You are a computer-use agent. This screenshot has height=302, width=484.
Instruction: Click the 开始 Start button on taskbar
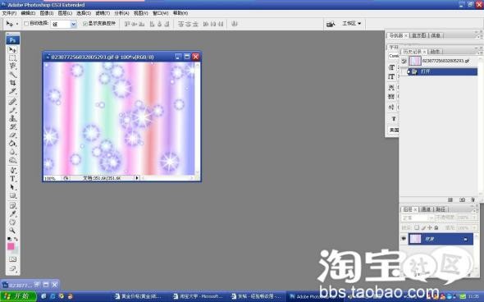18,296
